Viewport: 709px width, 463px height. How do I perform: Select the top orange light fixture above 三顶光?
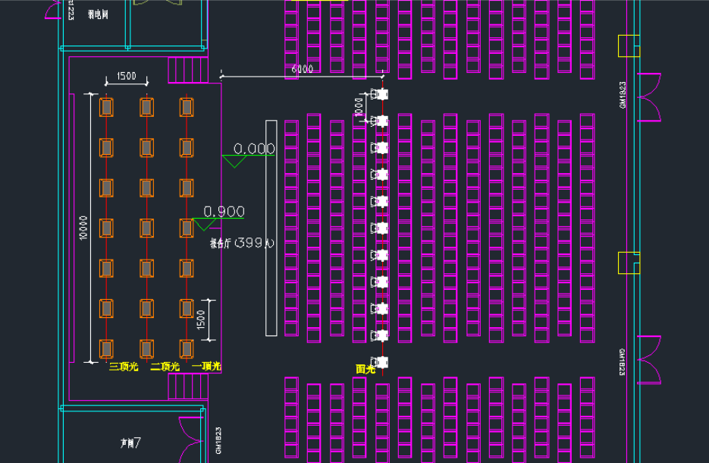[x=107, y=107]
